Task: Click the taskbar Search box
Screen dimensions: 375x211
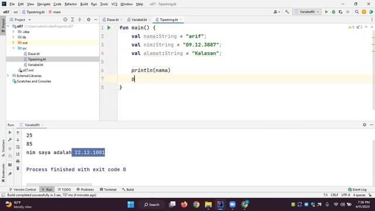Action: point(152,205)
